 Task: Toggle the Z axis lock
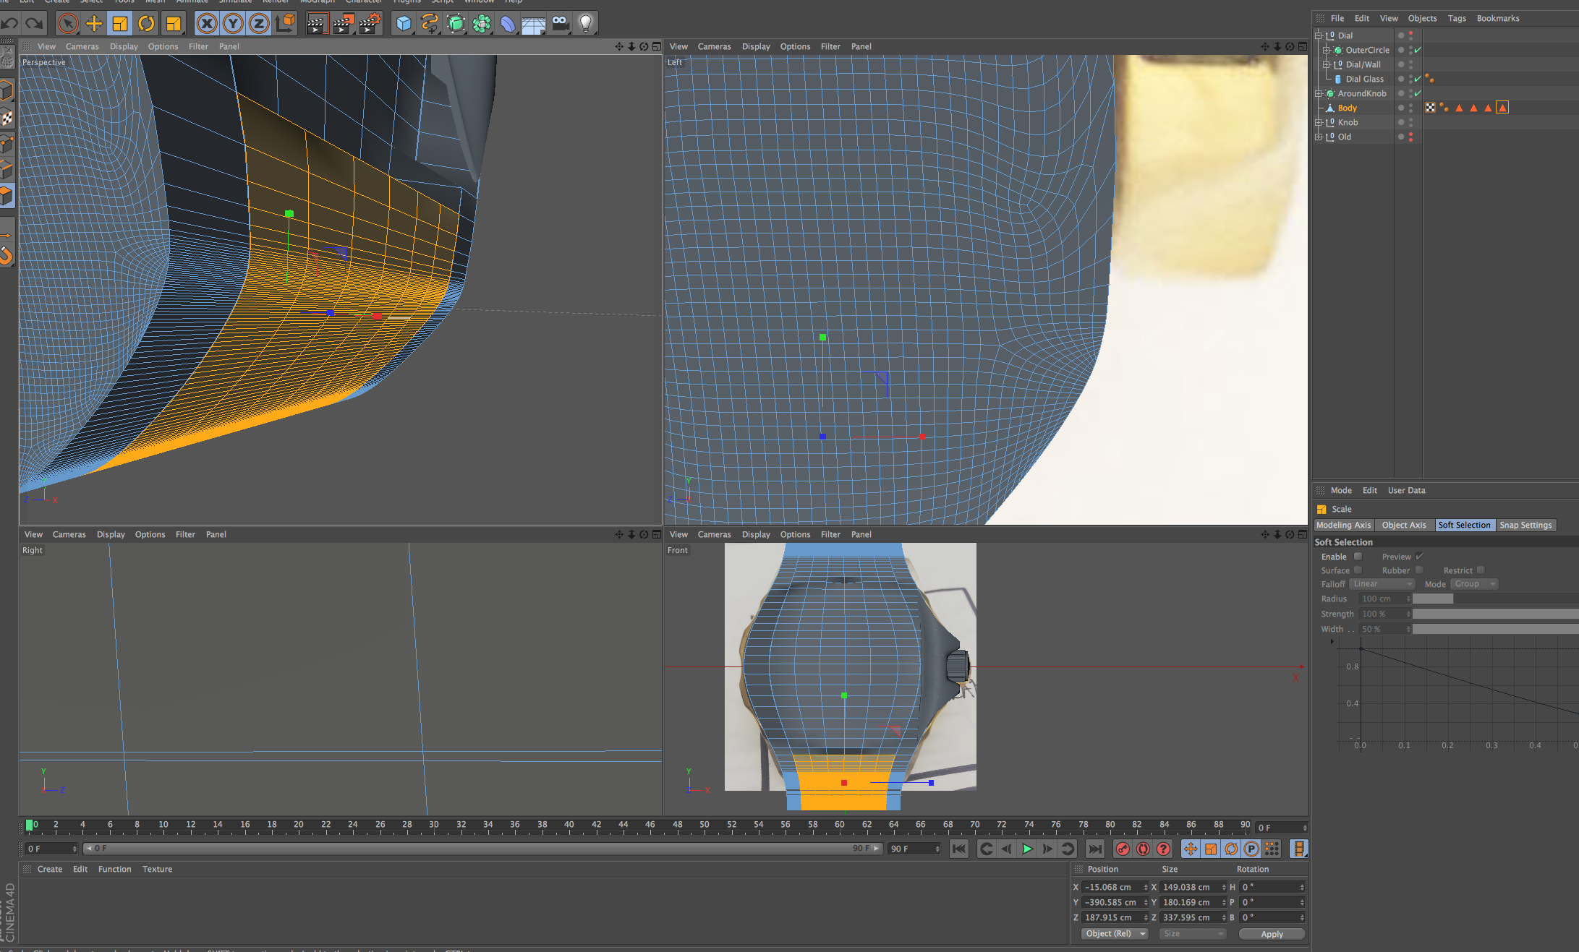click(259, 24)
